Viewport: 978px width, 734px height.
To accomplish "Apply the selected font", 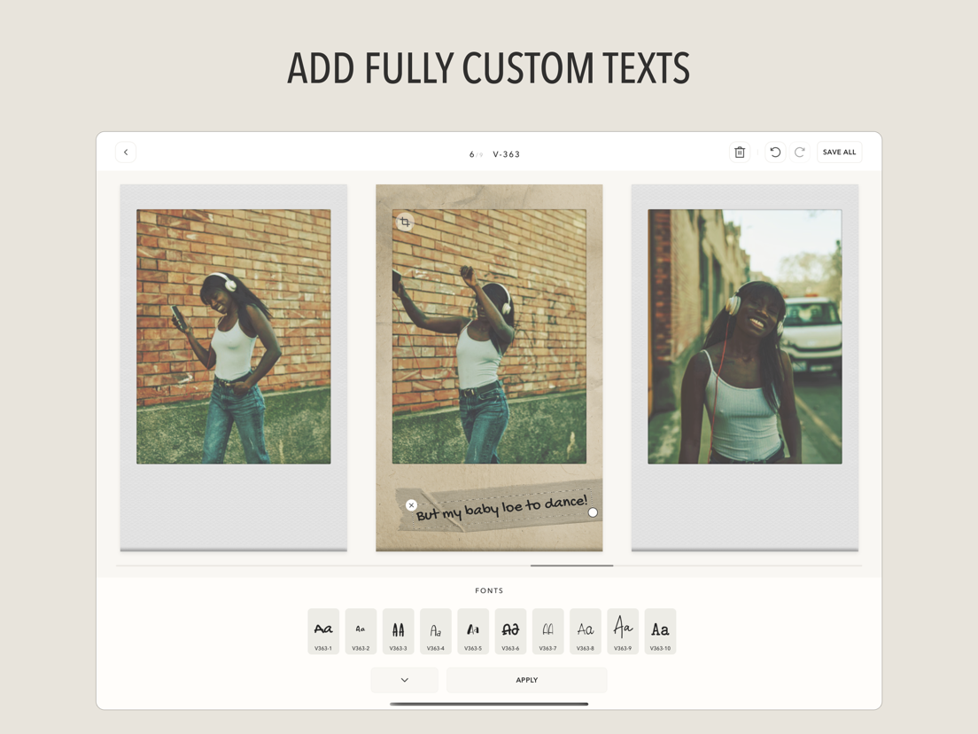I will pyautogui.click(x=526, y=680).
